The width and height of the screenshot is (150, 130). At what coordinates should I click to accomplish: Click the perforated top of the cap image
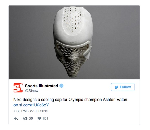[x=72, y=19]
